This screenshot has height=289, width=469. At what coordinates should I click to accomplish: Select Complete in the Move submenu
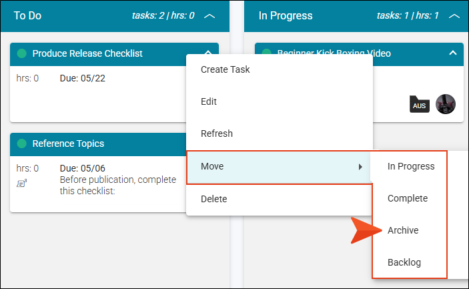408,198
